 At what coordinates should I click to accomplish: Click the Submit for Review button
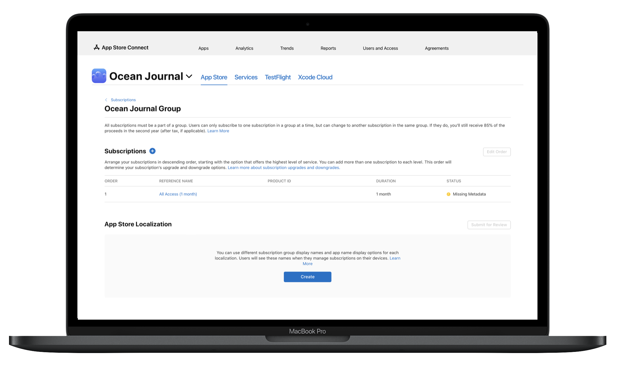point(488,224)
